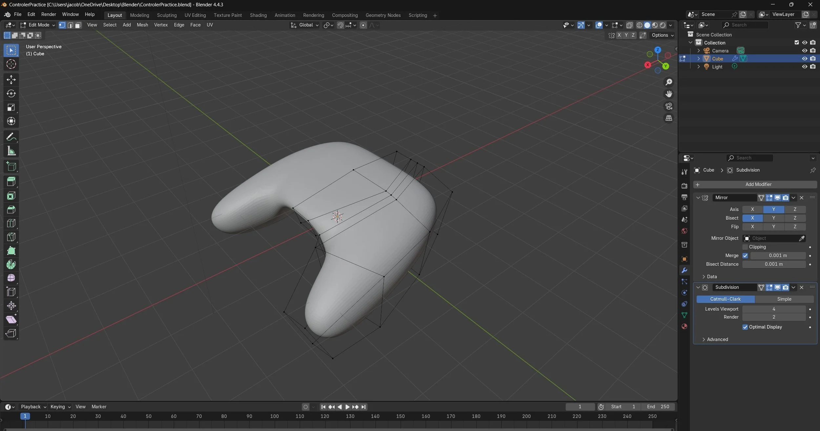Set subdivision type to Simple
This screenshot has height=431, width=820.
point(784,299)
